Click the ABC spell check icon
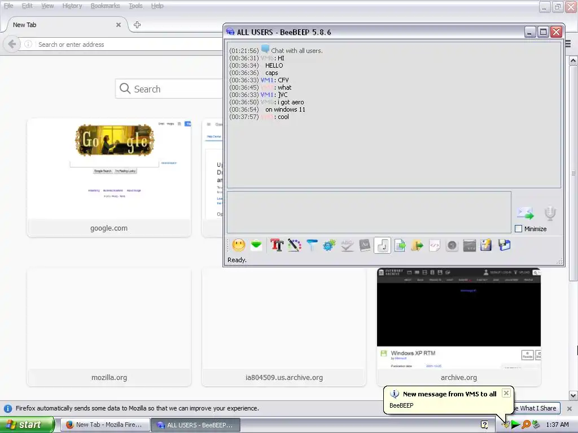578x433 pixels. (347, 245)
